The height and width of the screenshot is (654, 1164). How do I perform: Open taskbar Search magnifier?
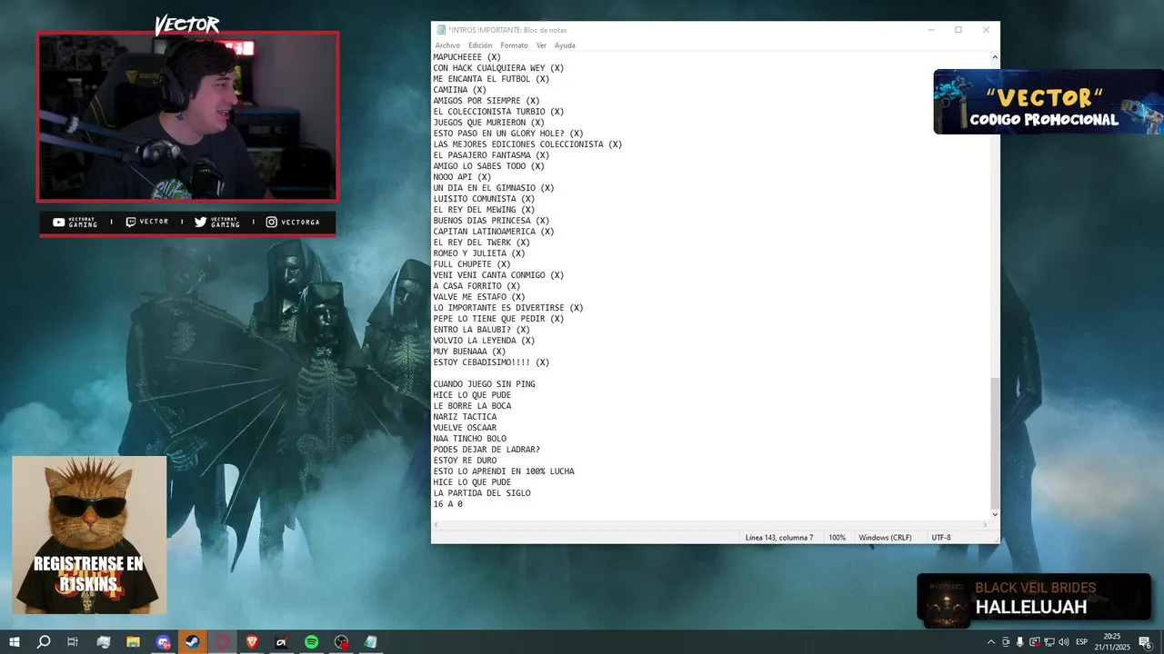point(44,642)
